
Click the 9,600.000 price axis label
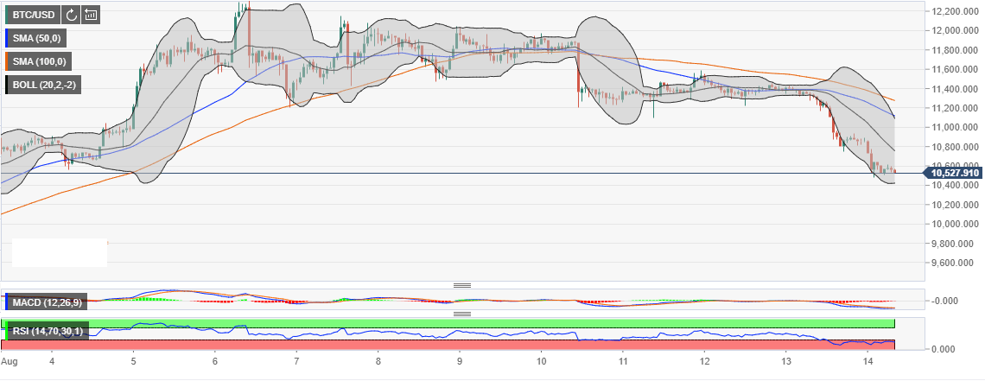click(954, 263)
